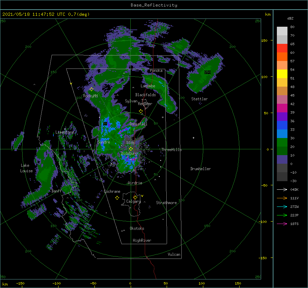This screenshot has width=308, height=288.
Task: Click the ThreeHills label
Action: [x=171, y=150]
